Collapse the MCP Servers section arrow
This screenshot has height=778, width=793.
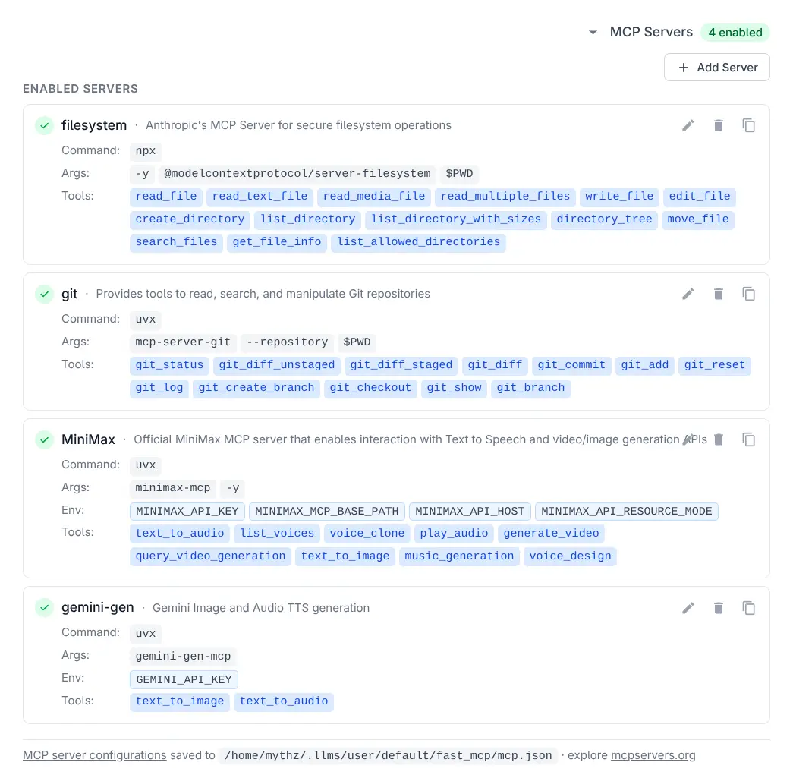click(593, 33)
